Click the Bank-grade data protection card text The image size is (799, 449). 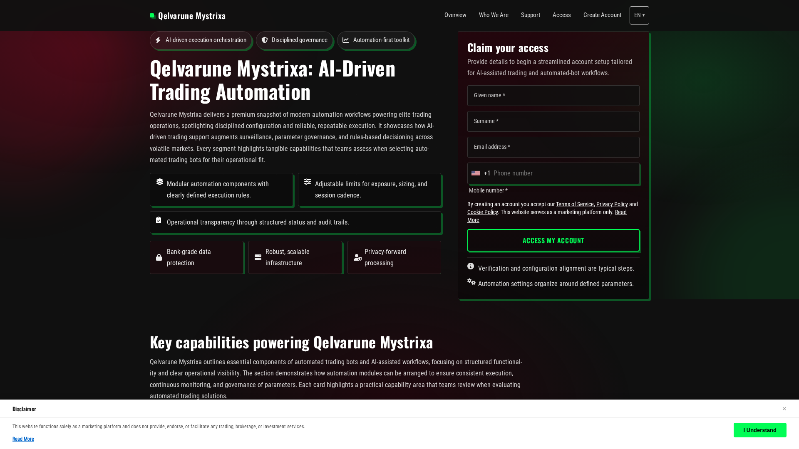click(189, 257)
